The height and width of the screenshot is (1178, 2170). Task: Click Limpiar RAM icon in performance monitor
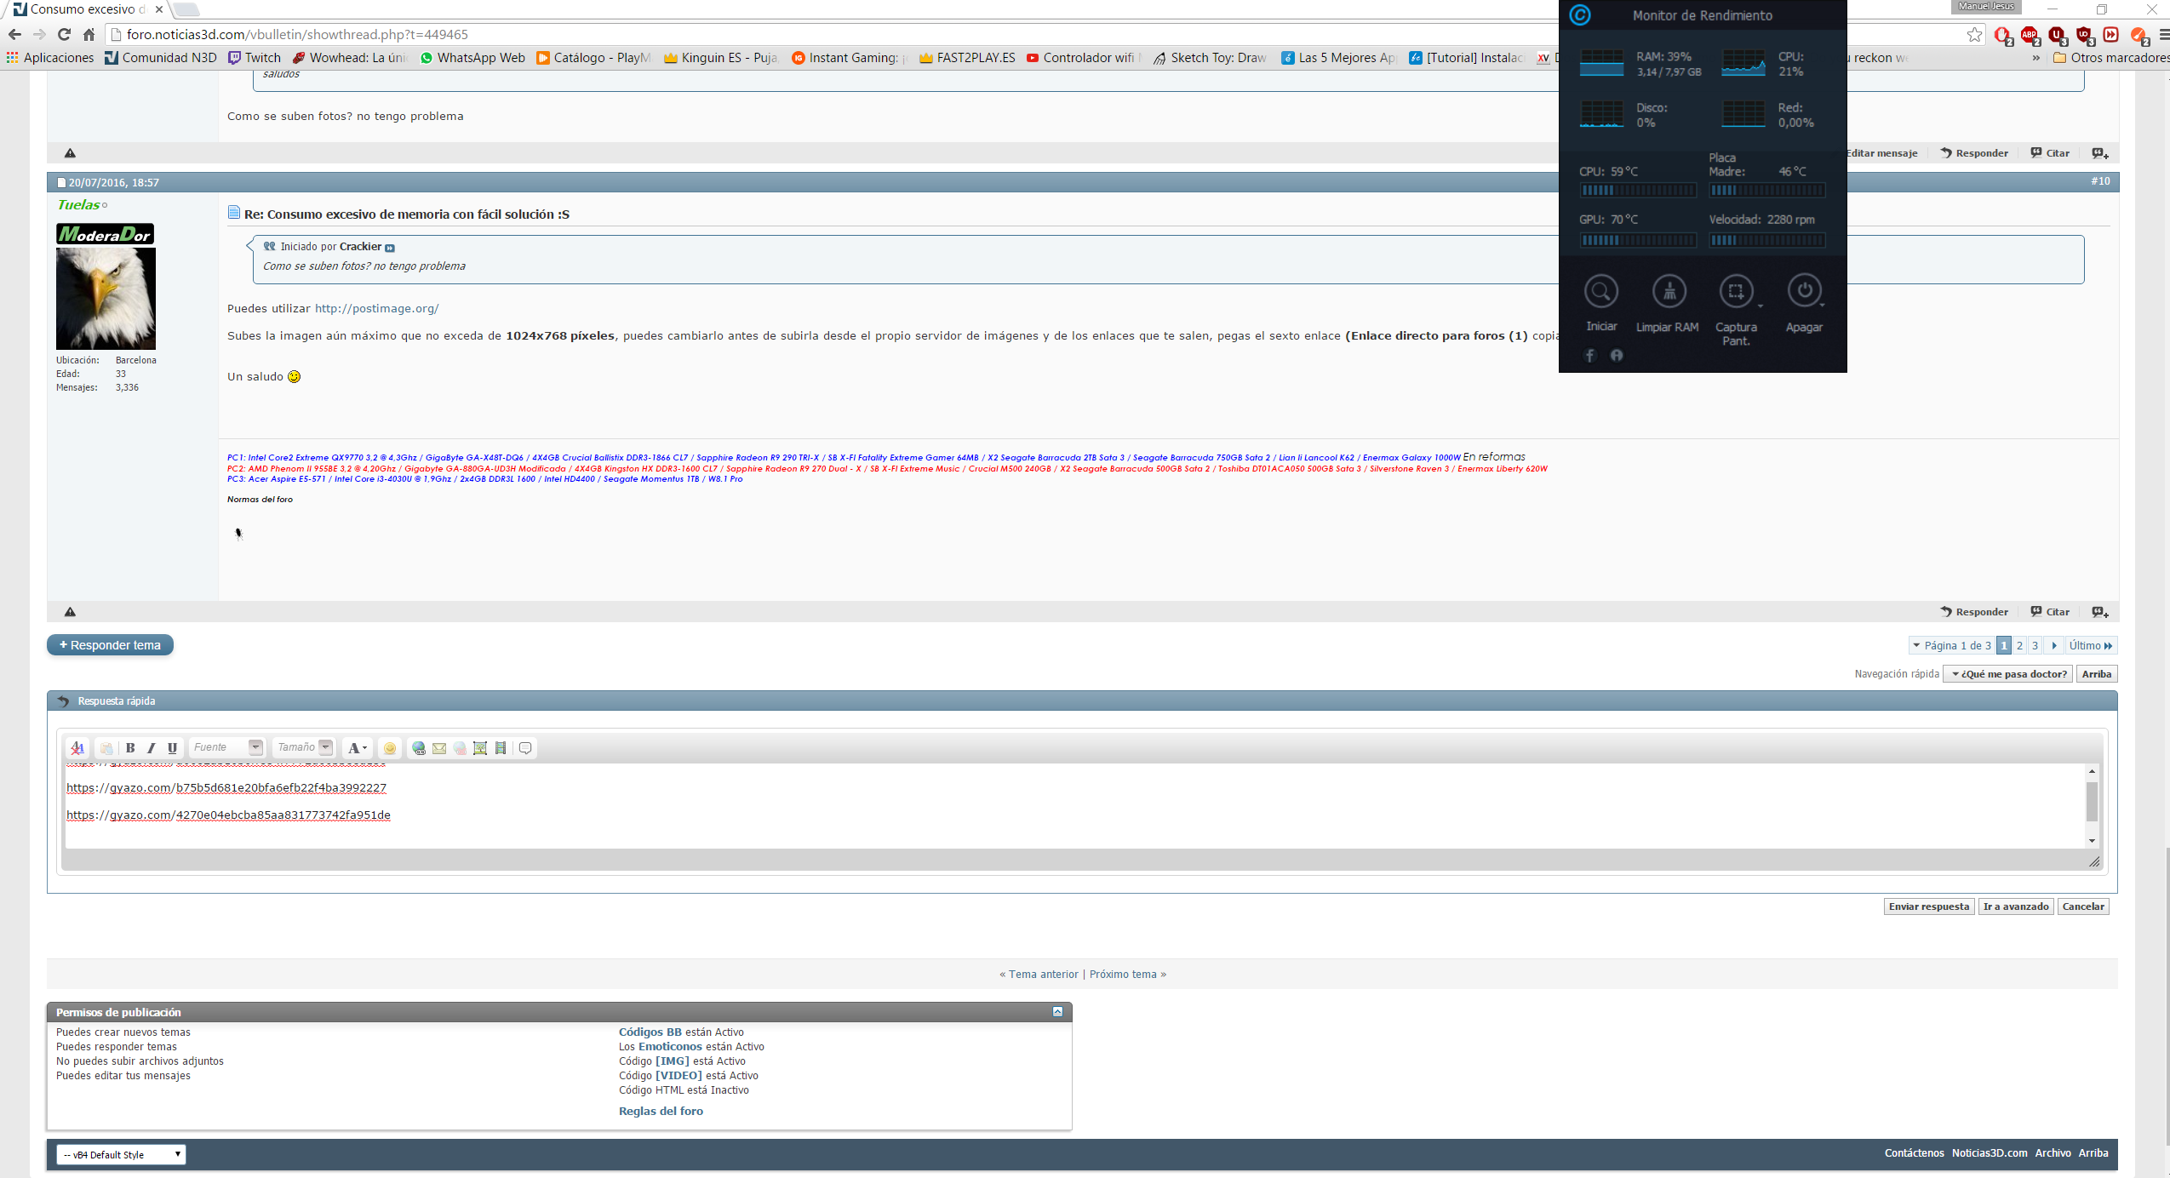click(x=1669, y=292)
